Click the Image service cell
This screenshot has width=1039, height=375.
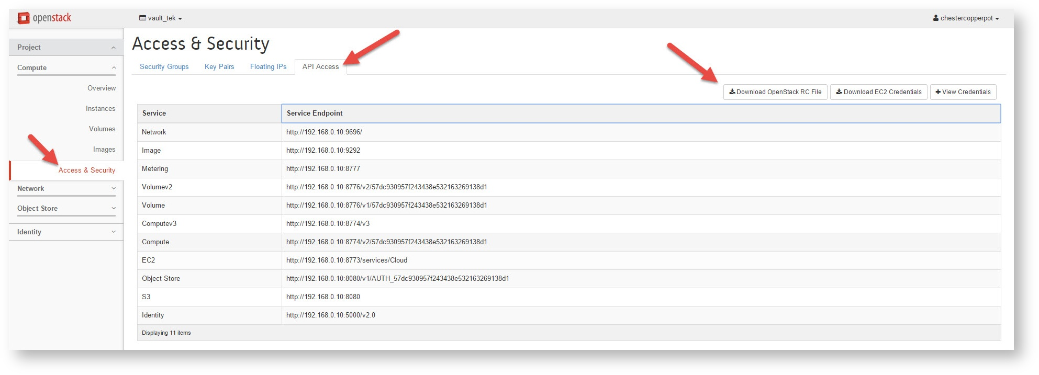[209, 151]
